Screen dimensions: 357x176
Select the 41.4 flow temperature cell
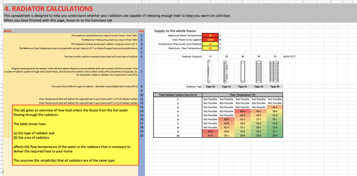[226, 127]
